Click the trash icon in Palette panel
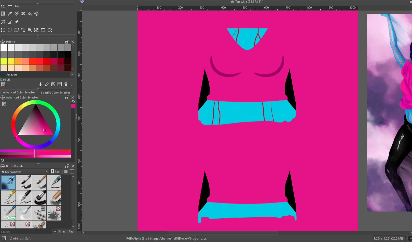412x242 pixels. pos(66,84)
